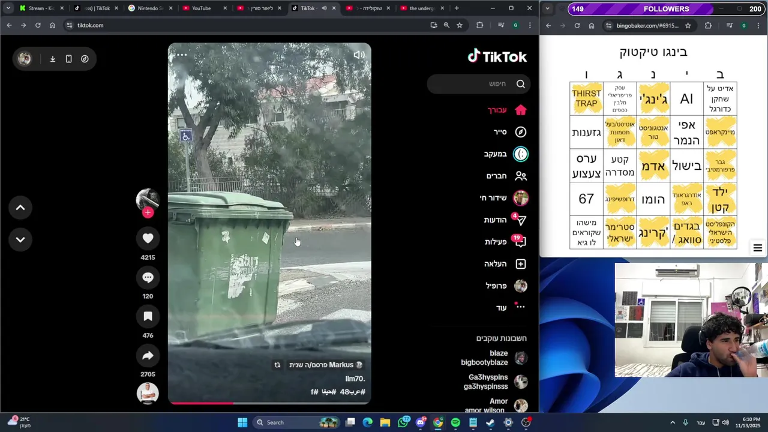This screenshot has height=432, width=768.
Task: Mark the AI bingo square
Action: (686, 99)
